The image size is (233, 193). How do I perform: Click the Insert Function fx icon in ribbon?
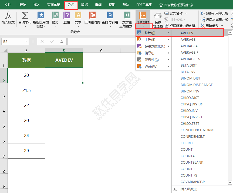coord(8,15)
